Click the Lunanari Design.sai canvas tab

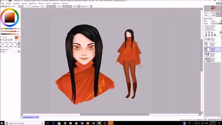click(30, 117)
